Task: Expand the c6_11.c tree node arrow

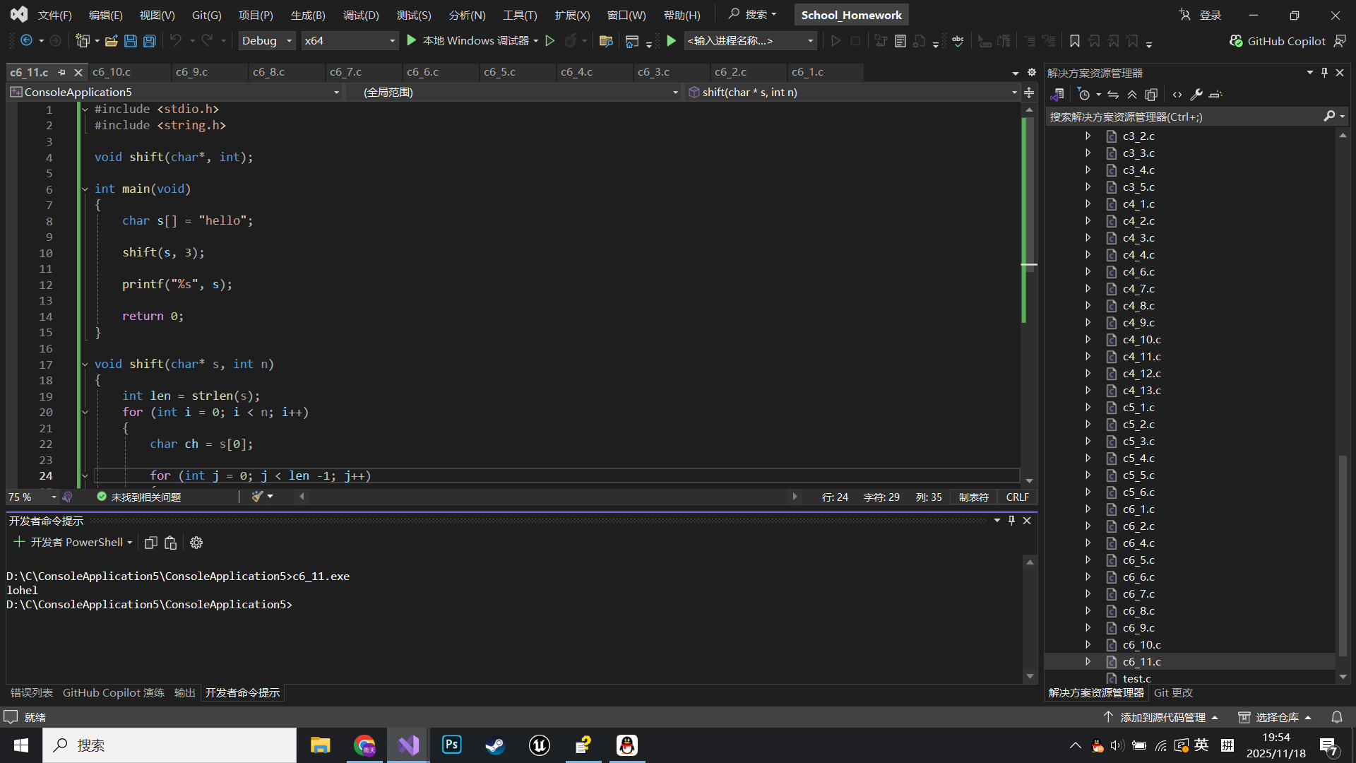Action: pyautogui.click(x=1088, y=662)
